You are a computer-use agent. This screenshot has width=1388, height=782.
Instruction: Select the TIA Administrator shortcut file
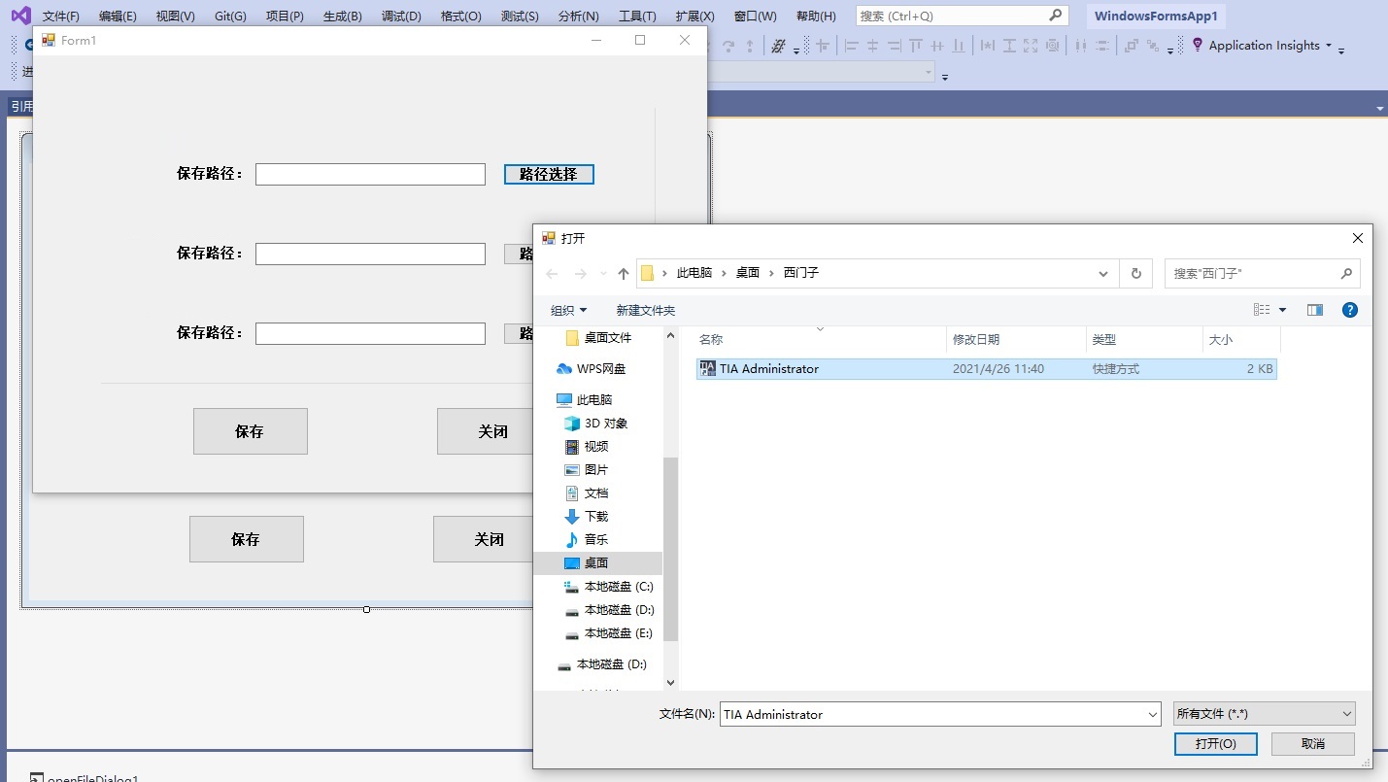tap(770, 368)
